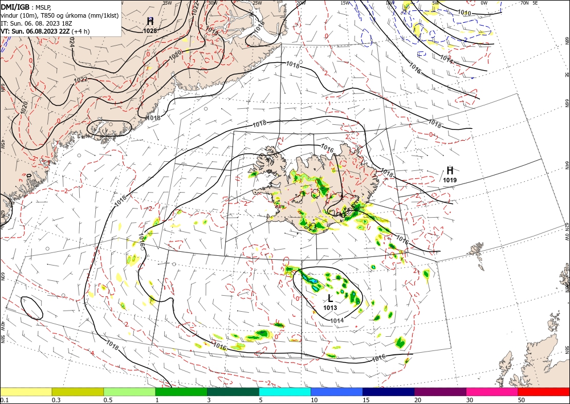Viewport: 570px width, 404px height.
Task: Click the '35W' longitude label at top
Action: pyautogui.click(x=167, y=3)
